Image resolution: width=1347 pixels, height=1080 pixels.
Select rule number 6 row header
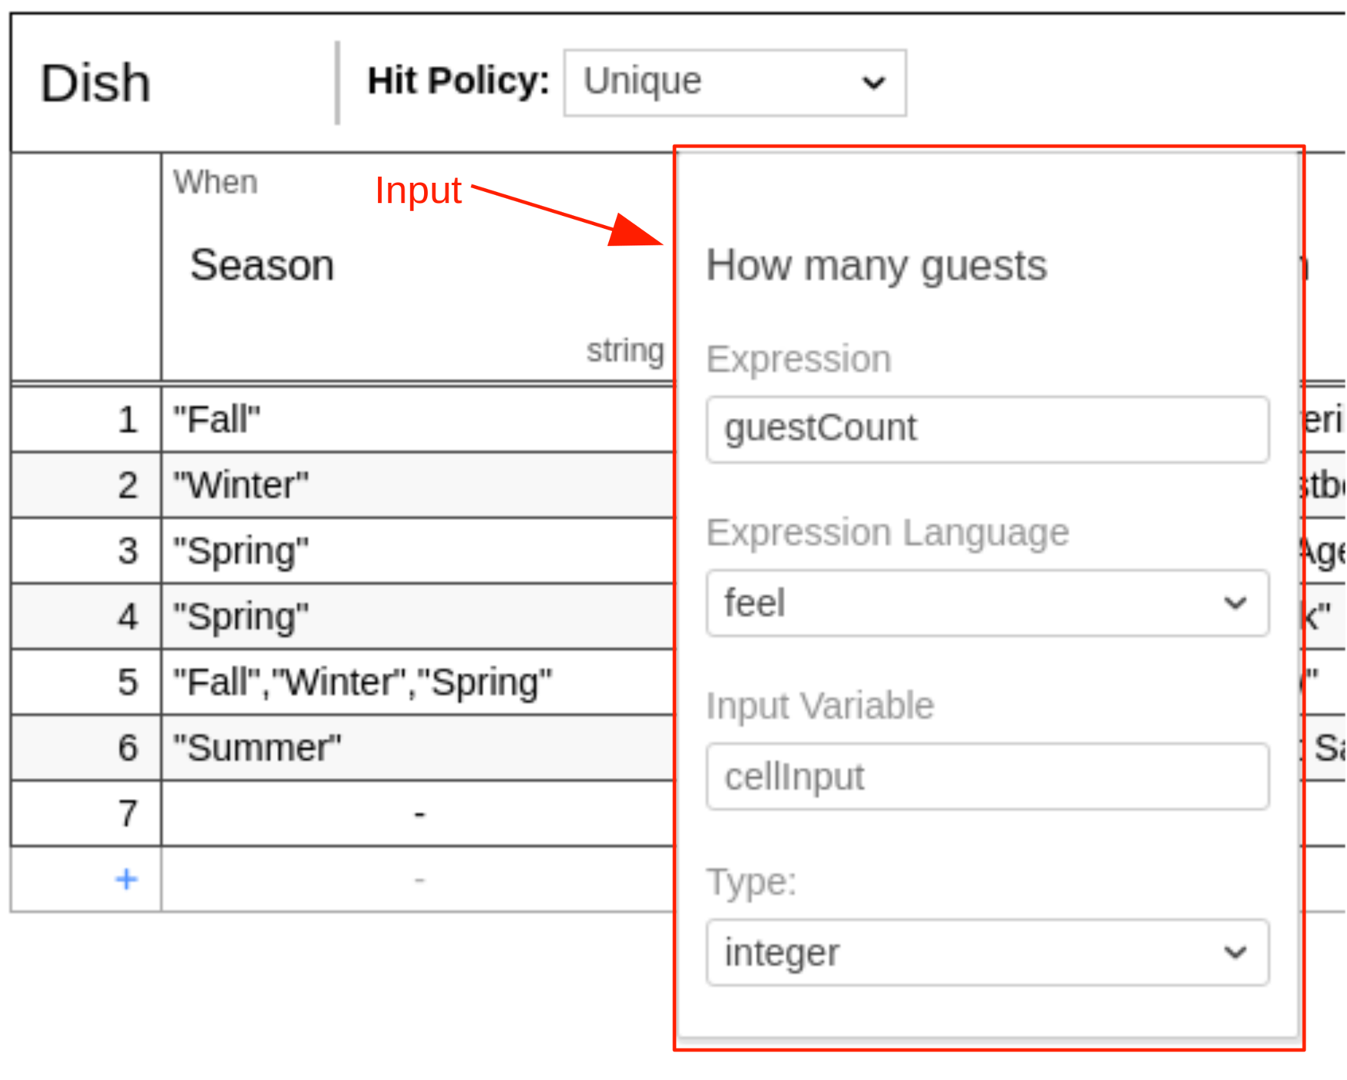click(x=127, y=748)
